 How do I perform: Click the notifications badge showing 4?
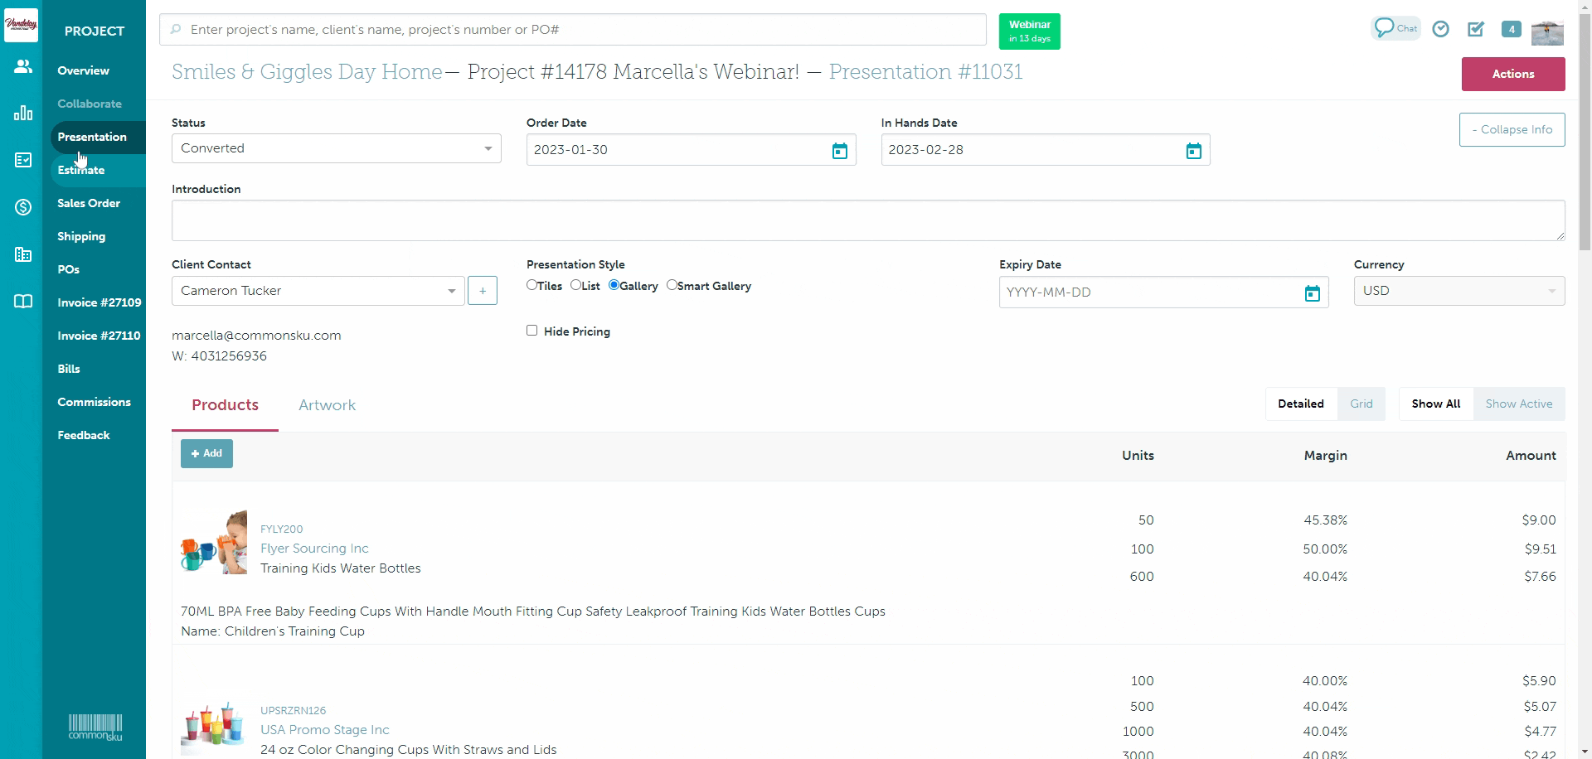(1511, 29)
